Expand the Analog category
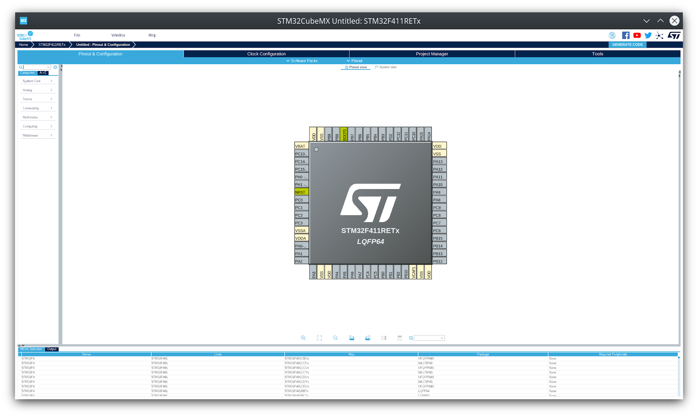 (x=37, y=90)
